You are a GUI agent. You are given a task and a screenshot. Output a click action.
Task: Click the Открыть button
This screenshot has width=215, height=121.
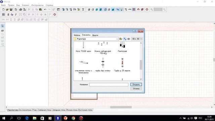click(136, 84)
